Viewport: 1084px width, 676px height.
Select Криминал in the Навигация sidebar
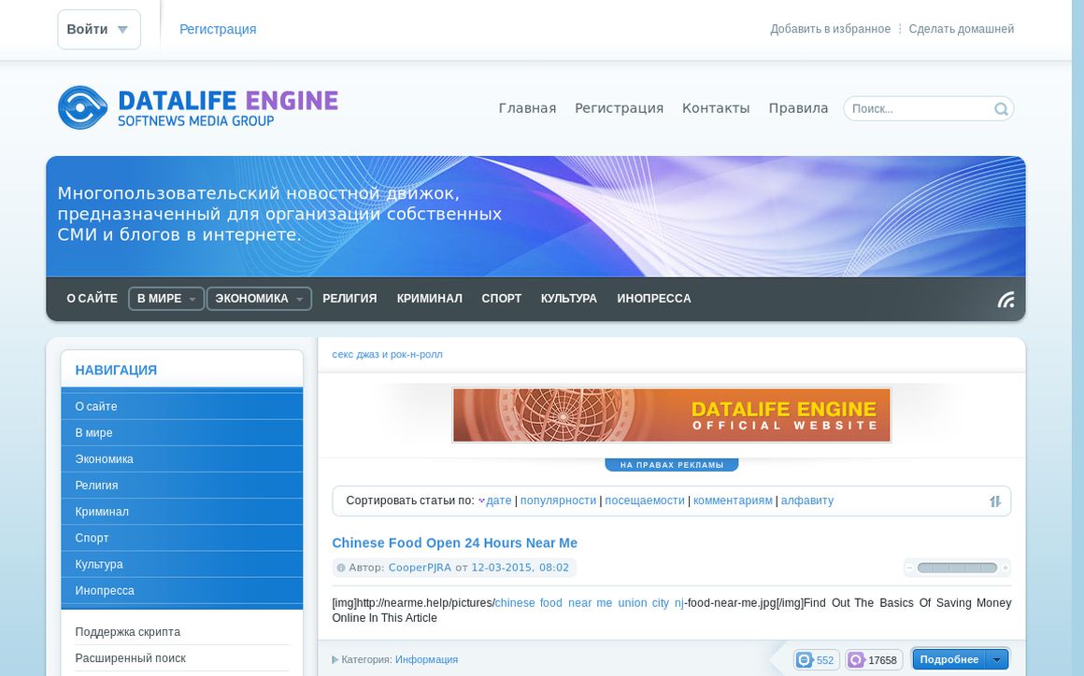click(182, 512)
